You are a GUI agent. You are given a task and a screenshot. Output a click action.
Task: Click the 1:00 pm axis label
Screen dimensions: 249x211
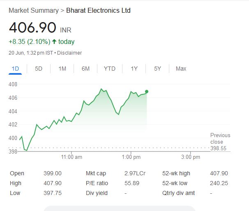(x=131, y=157)
